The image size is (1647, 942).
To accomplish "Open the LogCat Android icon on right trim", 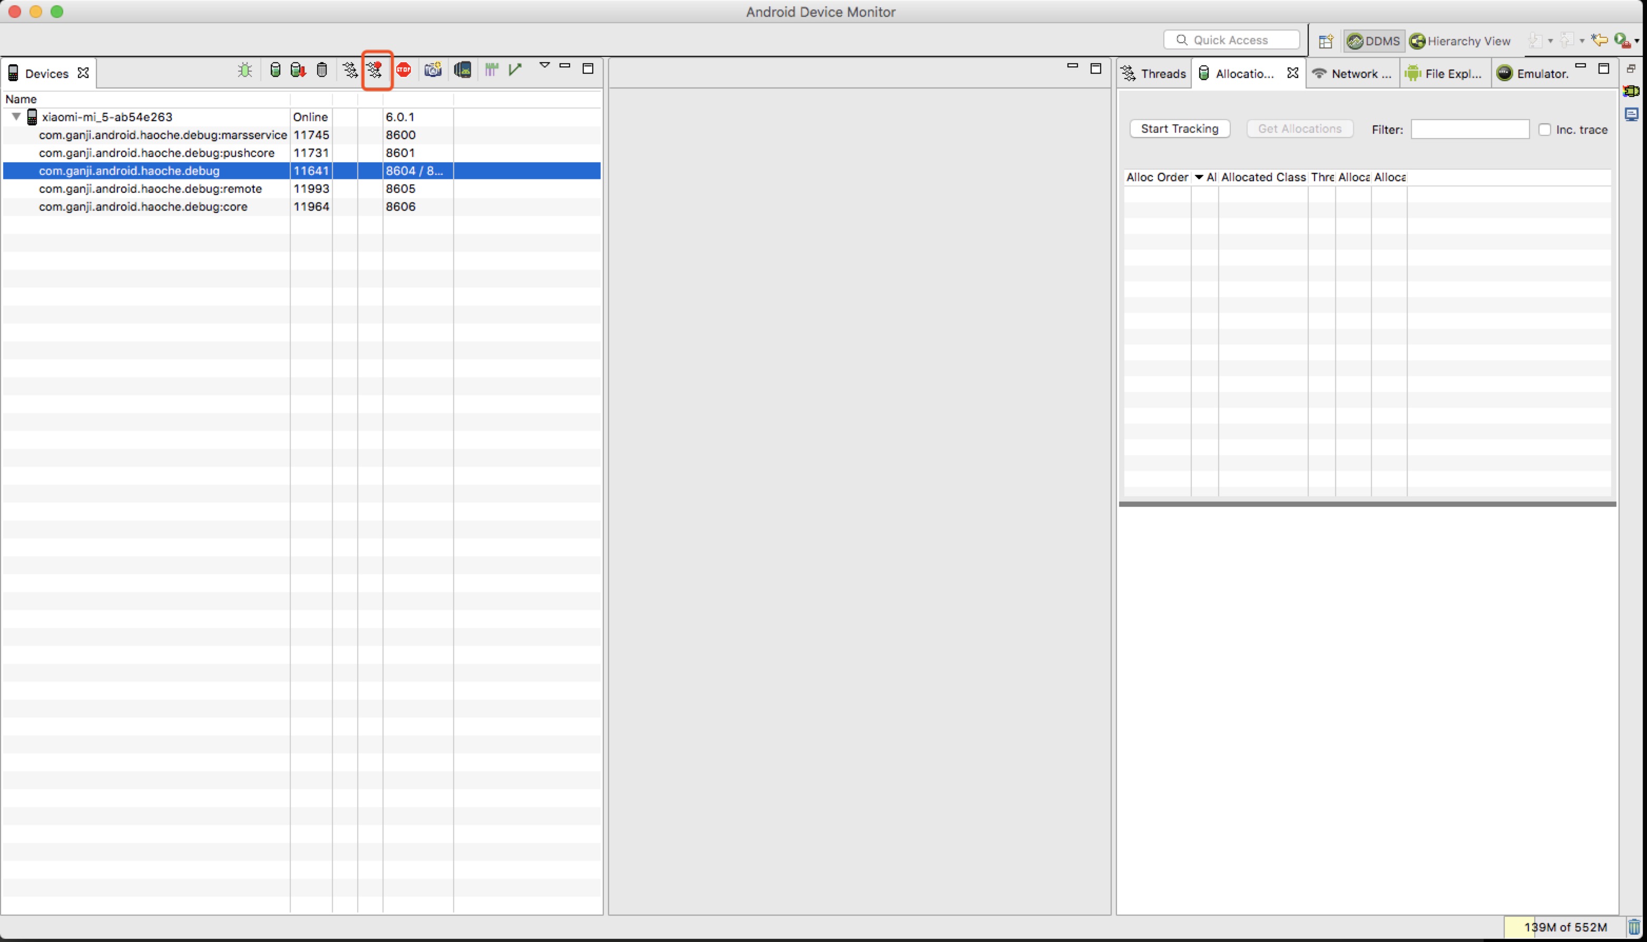I will (1631, 91).
